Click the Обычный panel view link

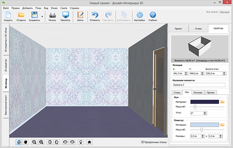225,12
